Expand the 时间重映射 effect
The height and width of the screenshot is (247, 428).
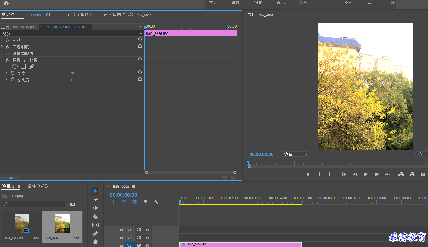pyautogui.click(x=2, y=53)
